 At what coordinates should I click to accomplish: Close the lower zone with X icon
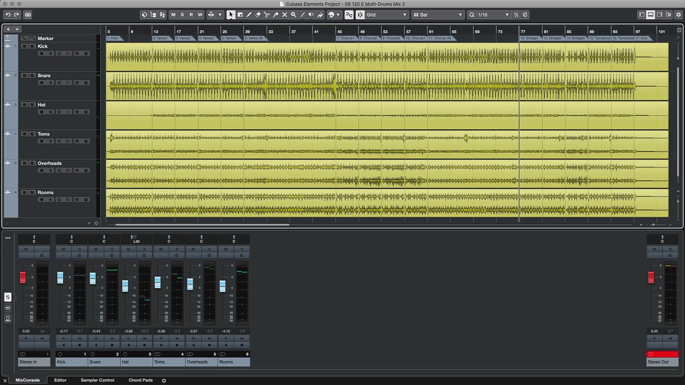pyautogui.click(x=5, y=380)
